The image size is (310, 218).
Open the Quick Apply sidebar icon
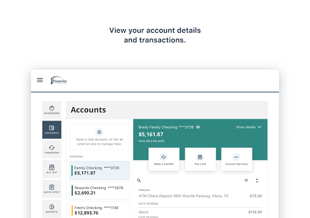51,189
